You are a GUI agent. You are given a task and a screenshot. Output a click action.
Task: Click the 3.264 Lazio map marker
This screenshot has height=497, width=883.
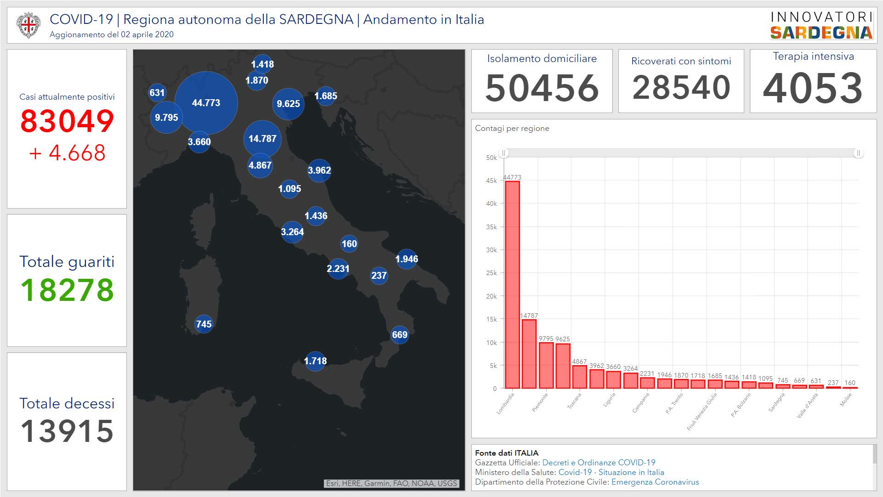pyautogui.click(x=292, y=232)
